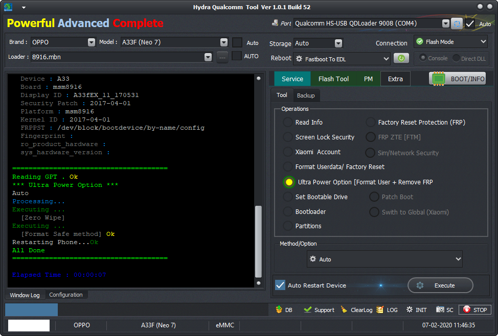Open the Configuration tab
This screenshot has height=336, width=498.
[66, 295]
